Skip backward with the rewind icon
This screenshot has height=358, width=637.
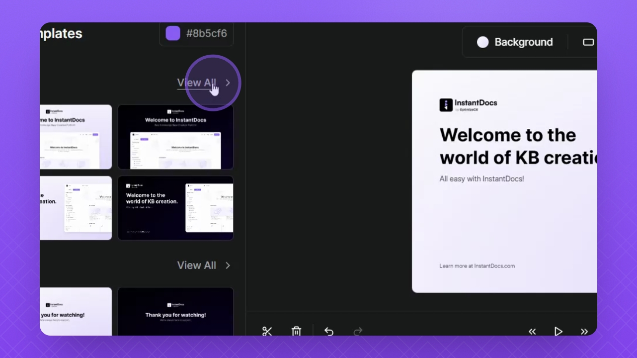click(x=532, y=332)
